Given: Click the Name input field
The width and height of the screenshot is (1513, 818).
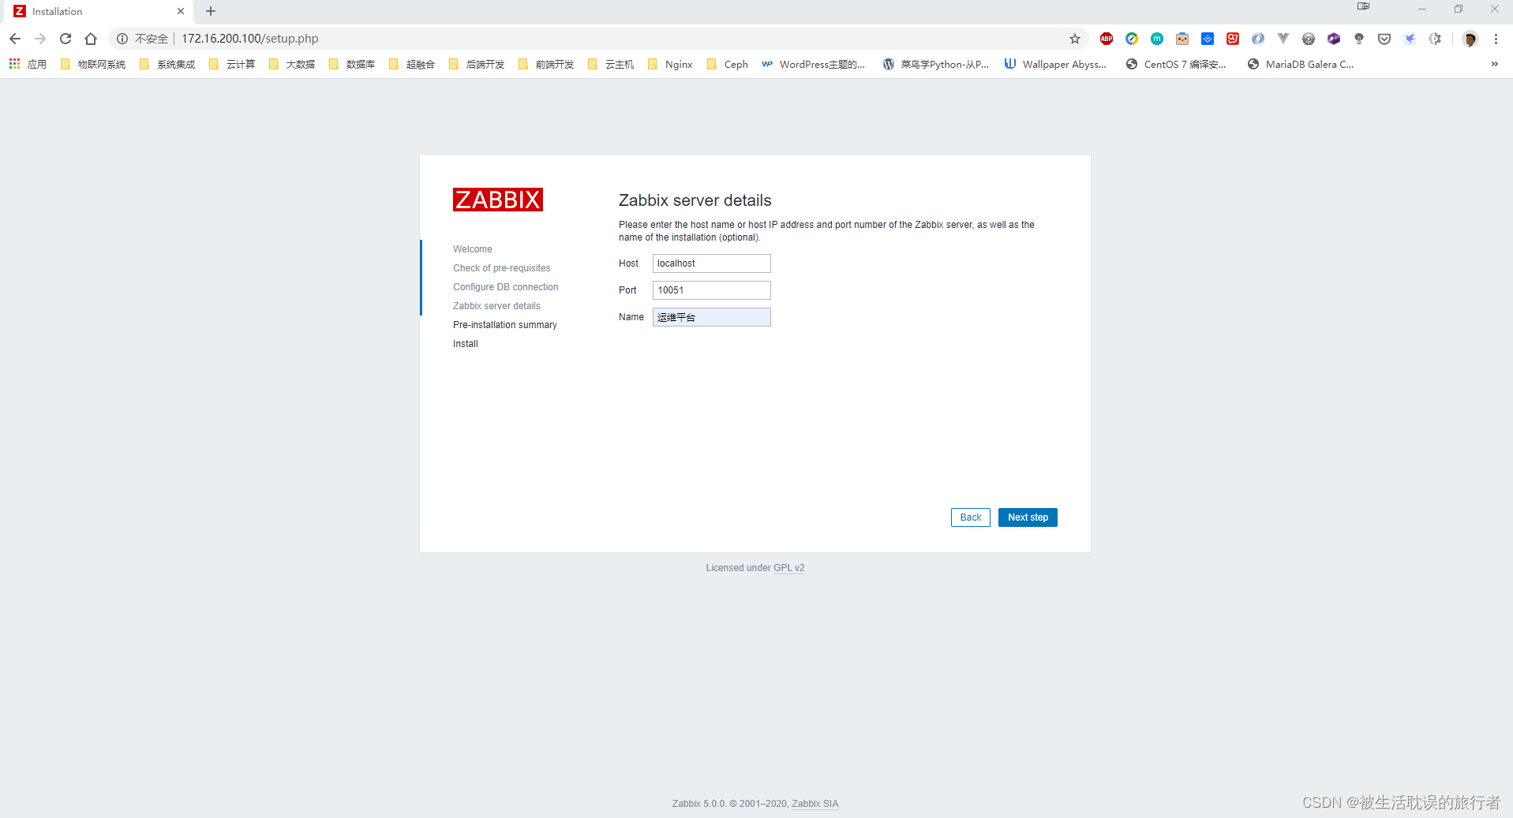Looking at the screenshot, I should coord(711,317).
